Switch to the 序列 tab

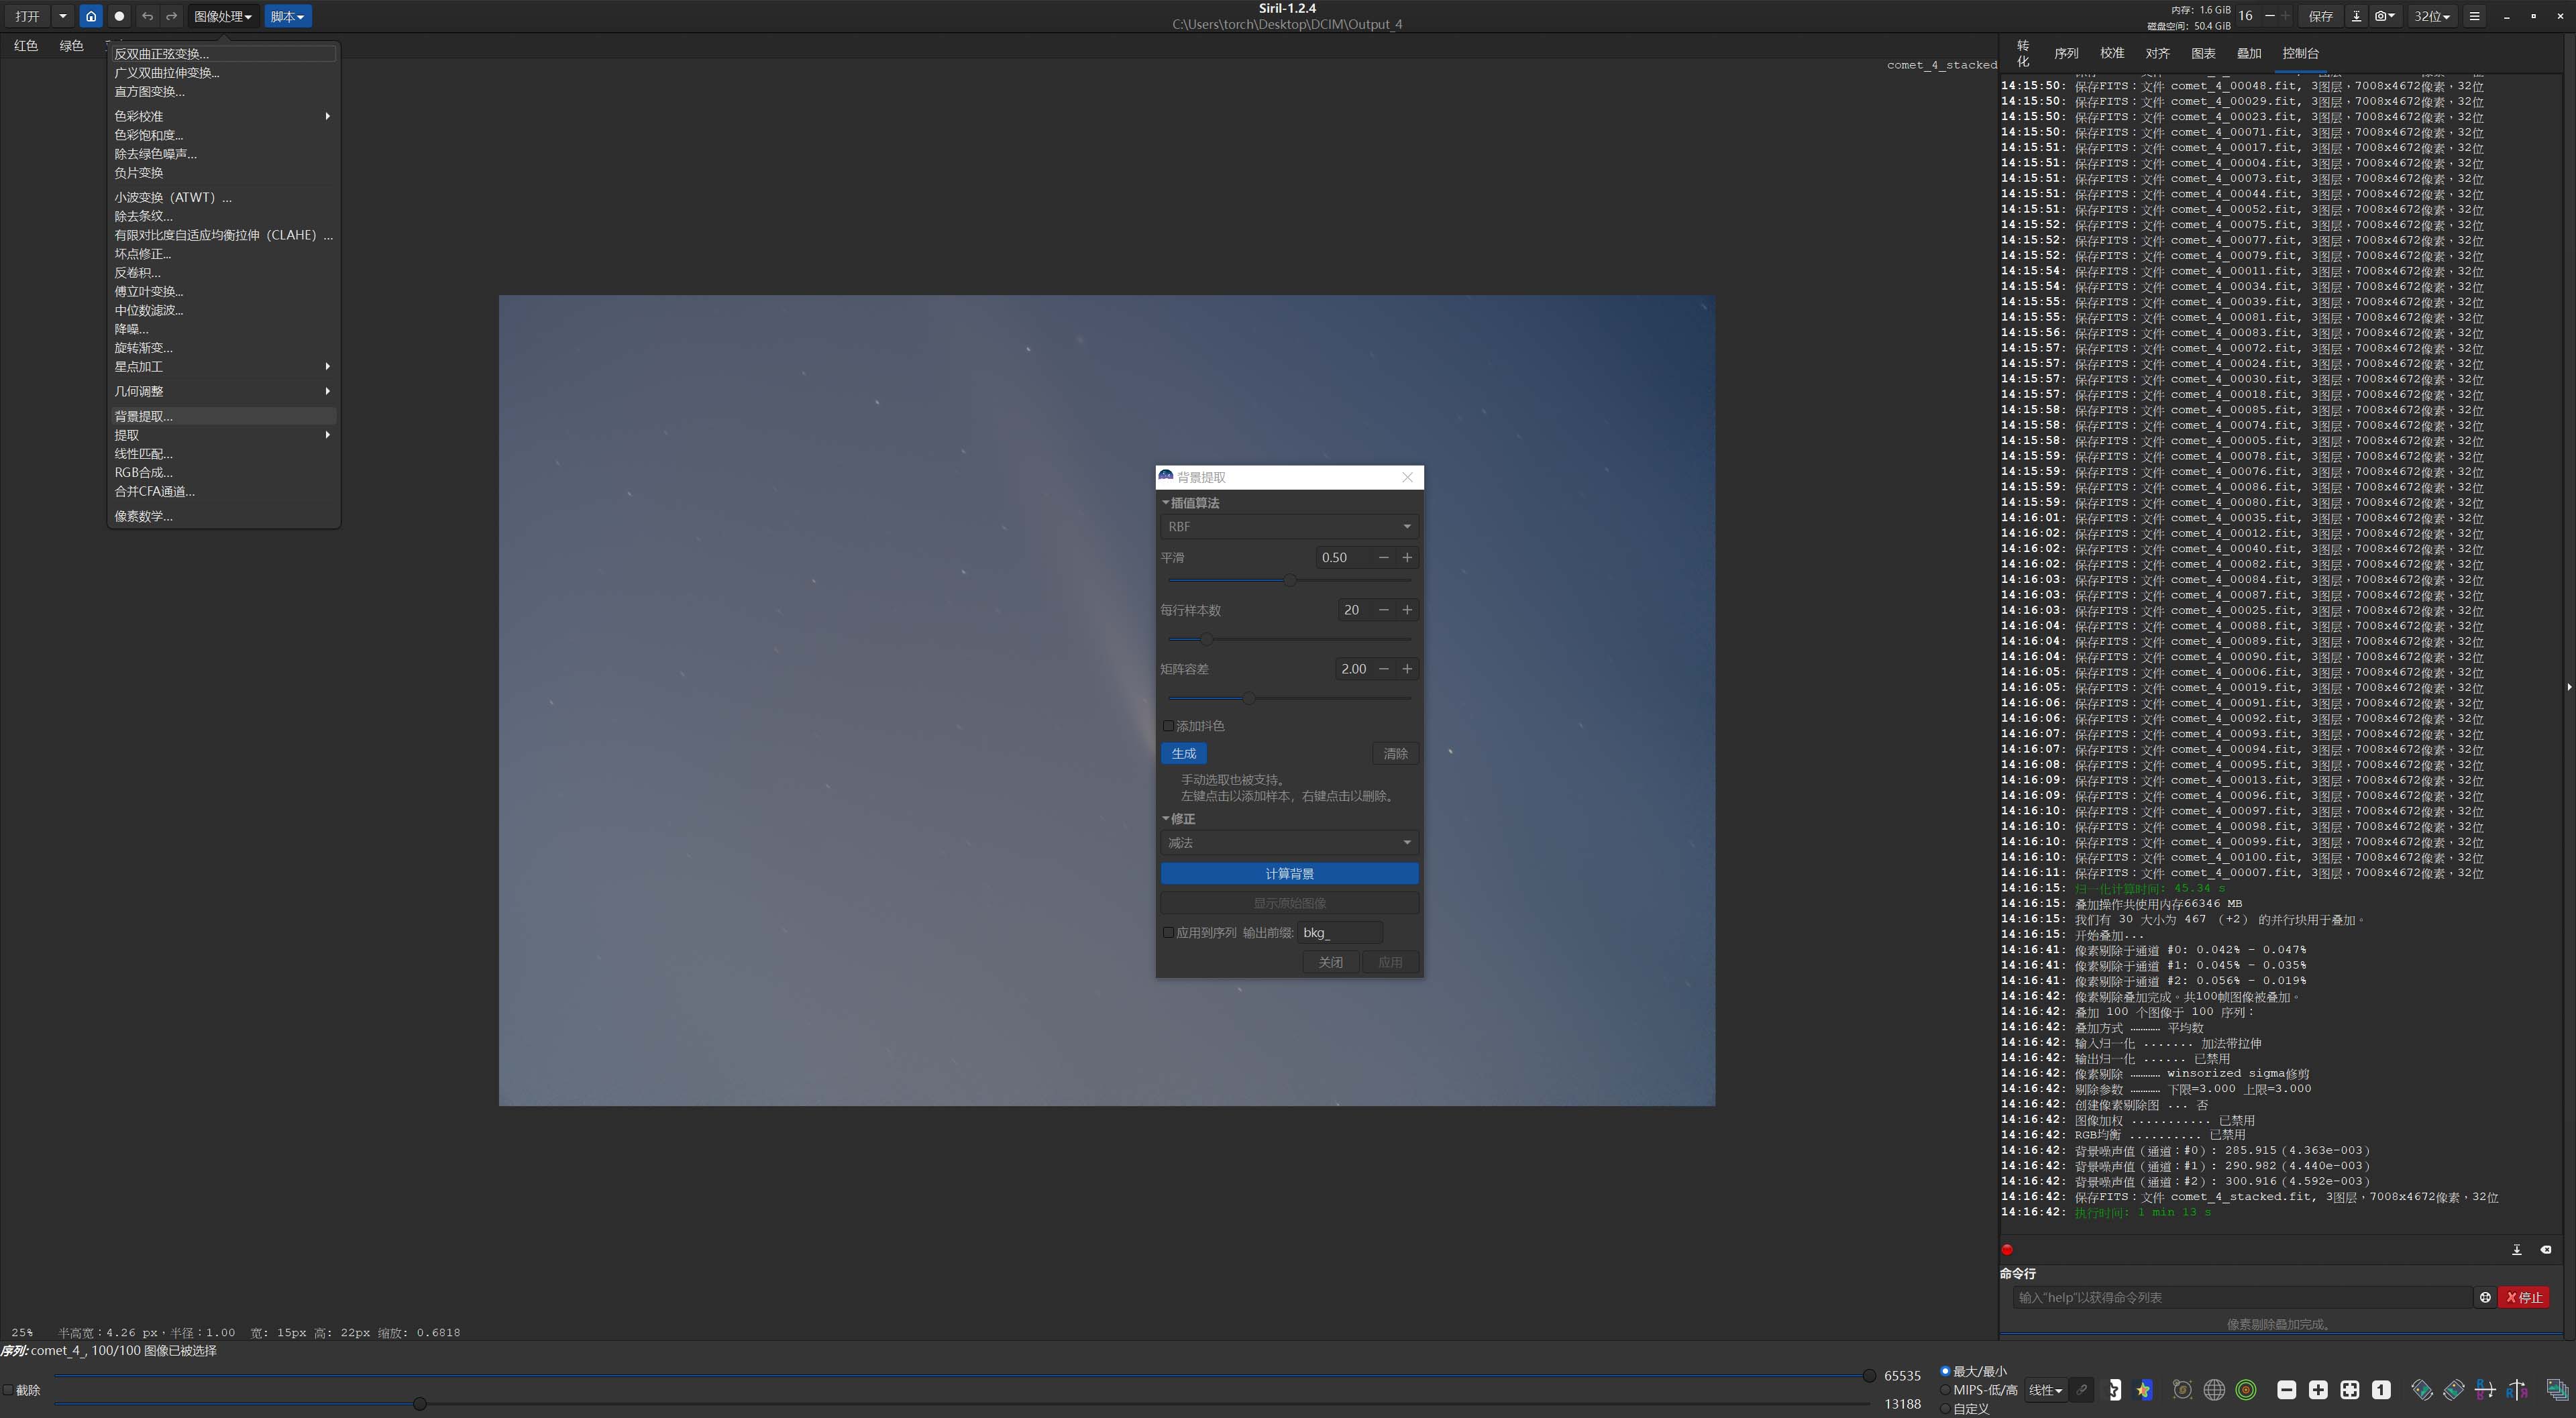(x=2066, y=54)
